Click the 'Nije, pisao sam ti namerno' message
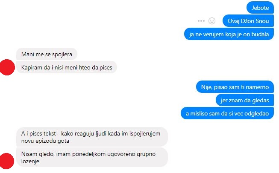Screen dimensions: 279x173 coord(235,87)
